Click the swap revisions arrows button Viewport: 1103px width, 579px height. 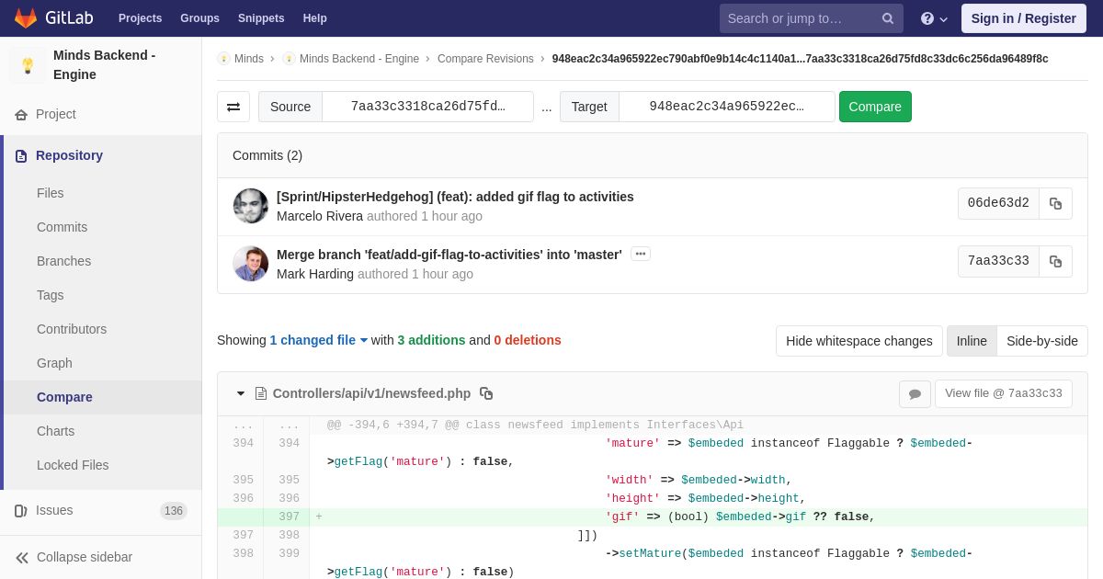[x=233, y=107]
